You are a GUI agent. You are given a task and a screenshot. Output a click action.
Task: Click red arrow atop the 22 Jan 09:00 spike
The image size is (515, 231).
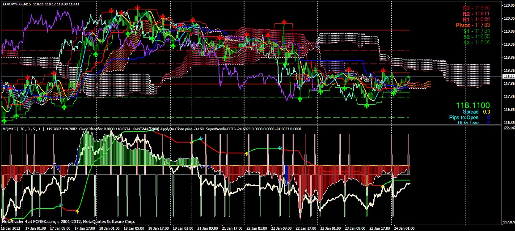pos(284,21)
